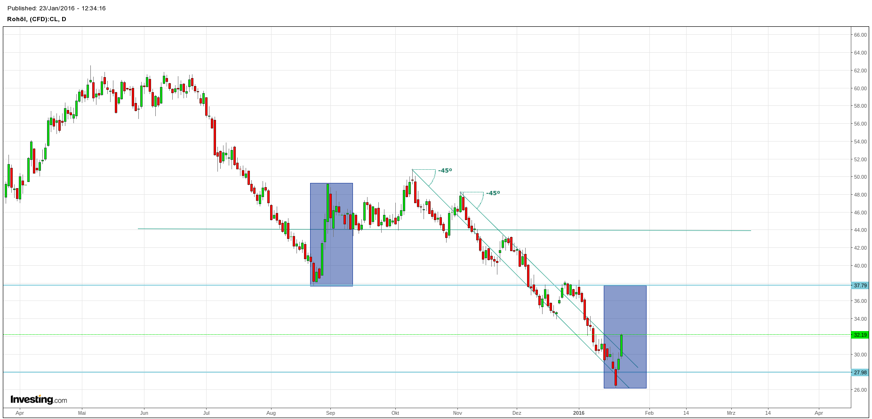Click the green current price tag 32.19
The width and height of the screenshot is (872, 419).
point(860,335)
